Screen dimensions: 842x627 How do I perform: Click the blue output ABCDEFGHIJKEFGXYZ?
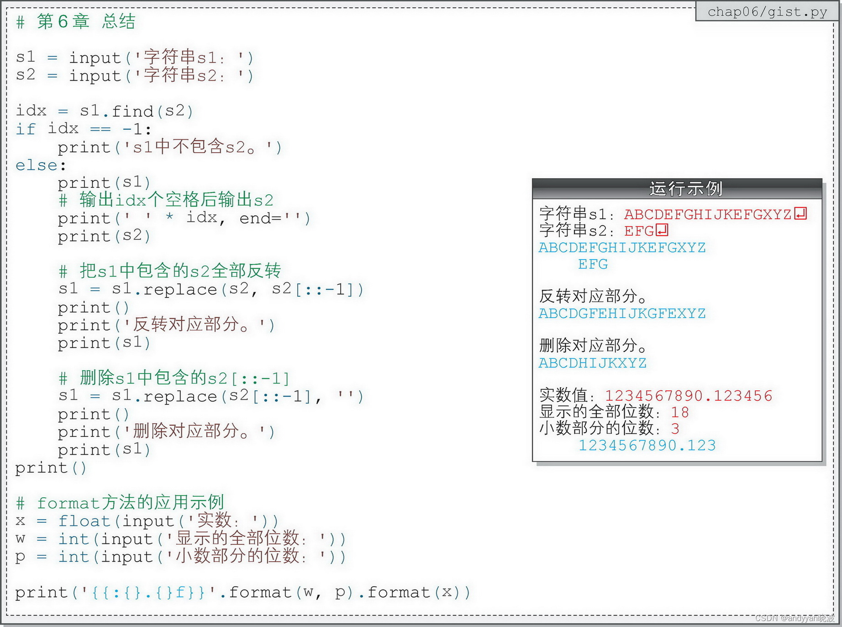(x=622, y=248)
